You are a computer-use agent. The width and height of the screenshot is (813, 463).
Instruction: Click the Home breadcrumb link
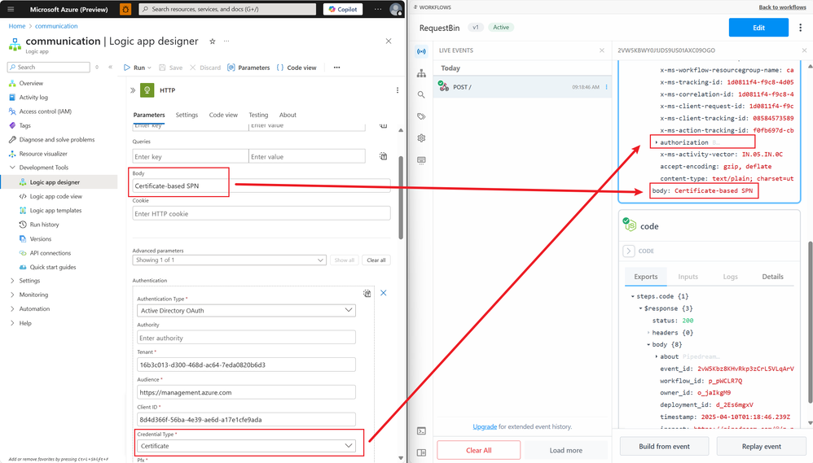pos(16,26)
